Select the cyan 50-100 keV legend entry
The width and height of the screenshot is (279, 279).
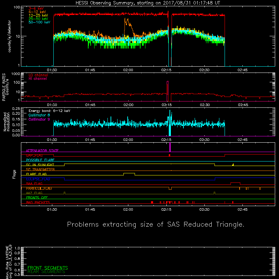[39, 22]
